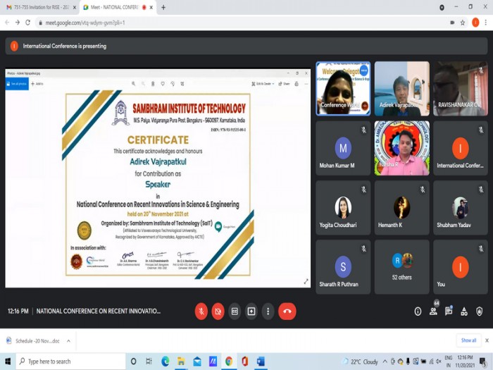Click Show all downloads button
Viewport: 493px width, 370px height.
468,340
